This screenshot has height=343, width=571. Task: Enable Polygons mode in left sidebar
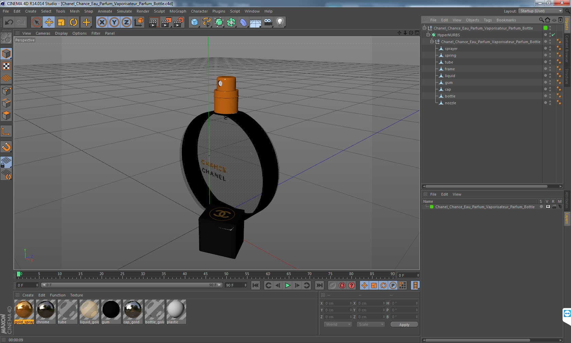6,115
